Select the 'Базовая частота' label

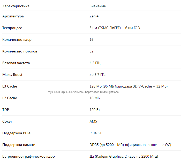point(16,63)
